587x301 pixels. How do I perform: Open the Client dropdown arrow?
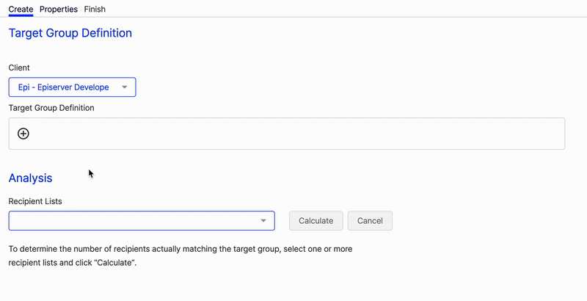(x=125, y=87)
